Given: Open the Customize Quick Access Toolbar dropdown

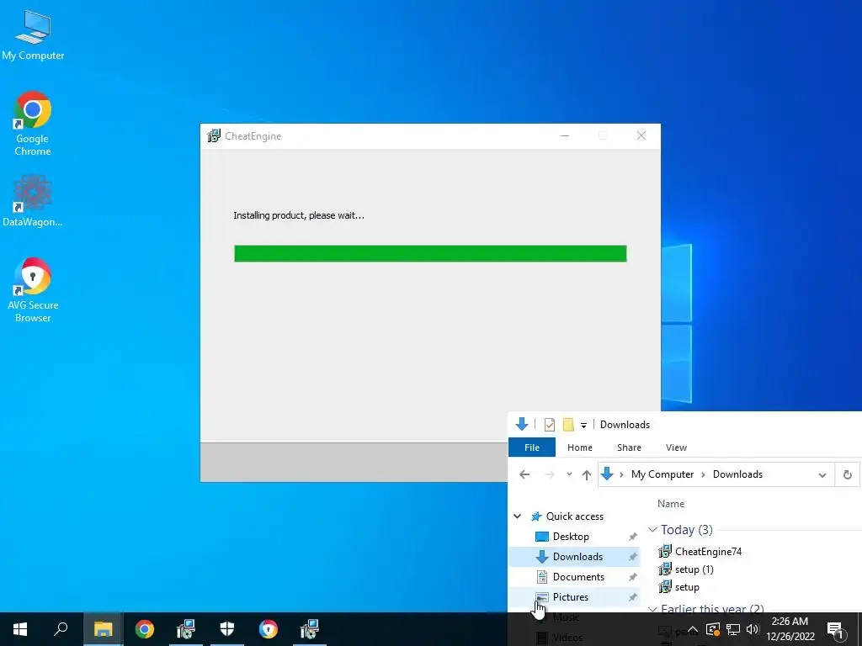Looking at the screenshot, I should point(583,425).
